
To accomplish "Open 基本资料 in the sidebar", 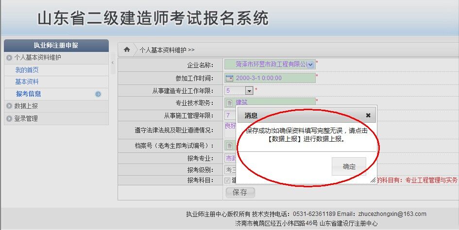I will coord(27,82).
